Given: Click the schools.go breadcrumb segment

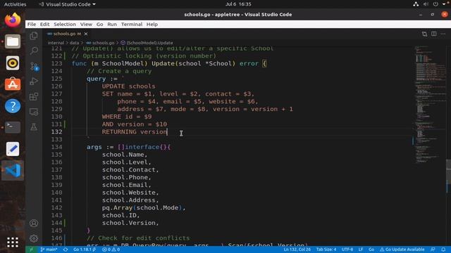Looking at the screenshot, I should pos(101,43).
